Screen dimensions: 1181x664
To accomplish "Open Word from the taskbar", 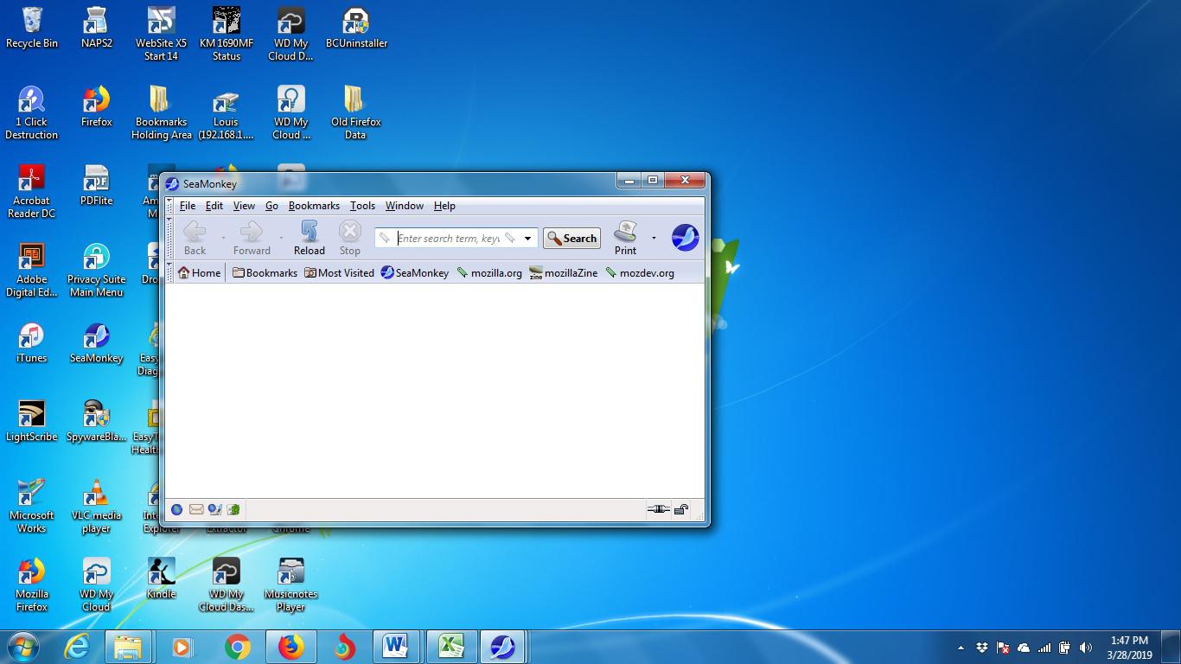I will tap(396, 647).
